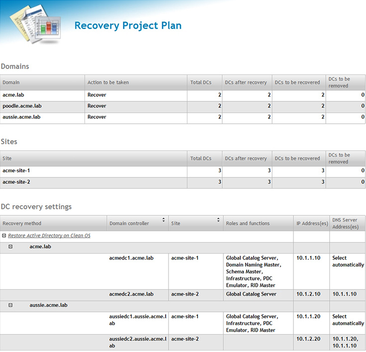Click the Site column header in Sites table
The height and width of the screenshot is (352, 366).
point(93,159)
